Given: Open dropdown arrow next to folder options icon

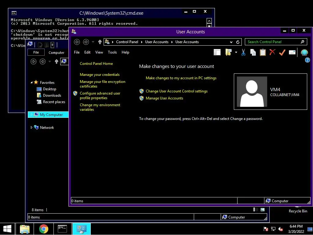Looking at the screenshot, I should coord(236,52).
